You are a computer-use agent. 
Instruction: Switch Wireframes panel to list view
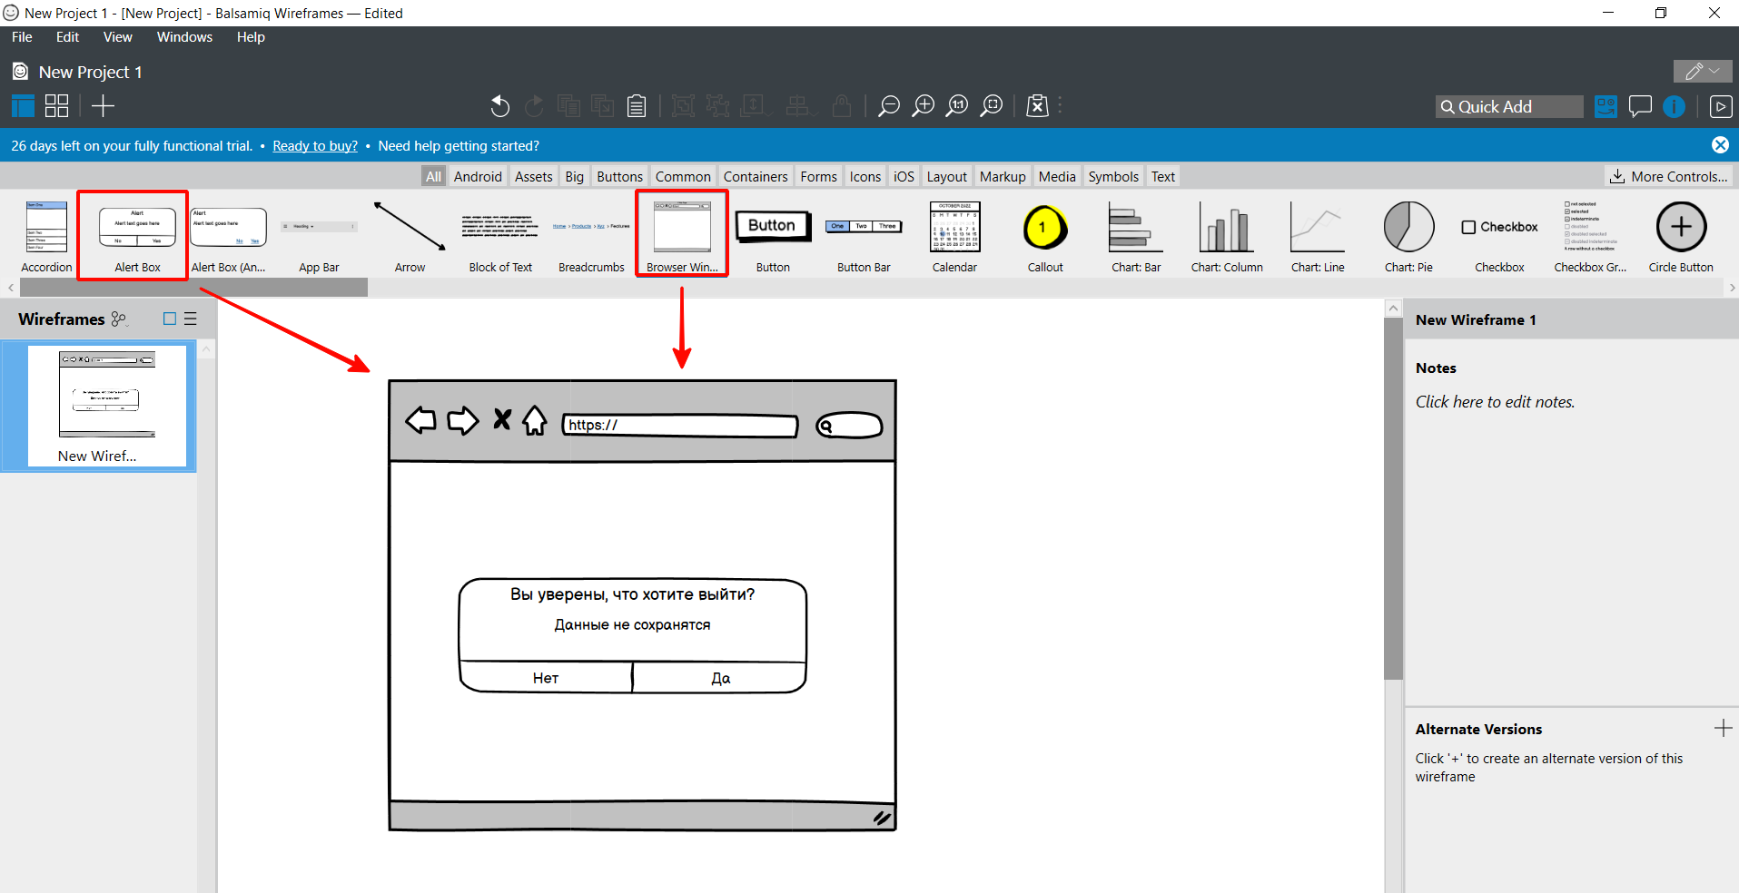[191, 319]
